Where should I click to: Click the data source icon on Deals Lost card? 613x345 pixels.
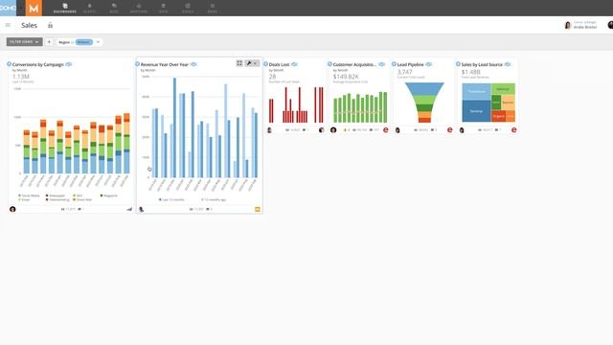coord(322,130)
